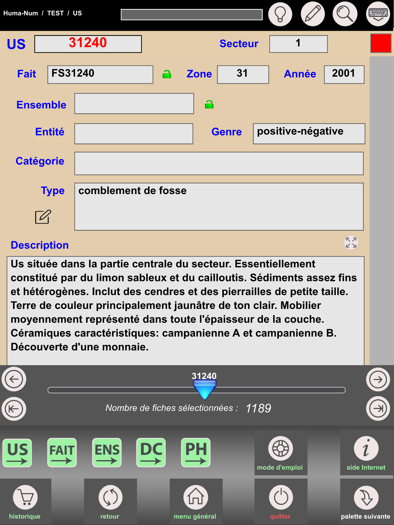Click the Secteur field

click(298, 44)
